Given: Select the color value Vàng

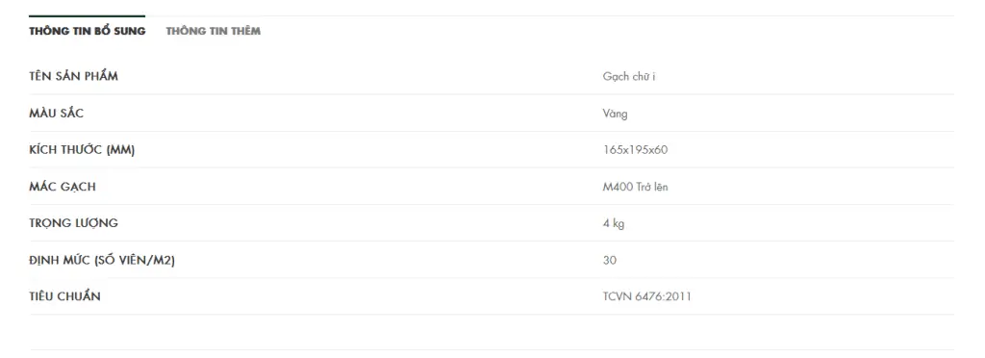Looking at the screenshot, I should (615, 114).
